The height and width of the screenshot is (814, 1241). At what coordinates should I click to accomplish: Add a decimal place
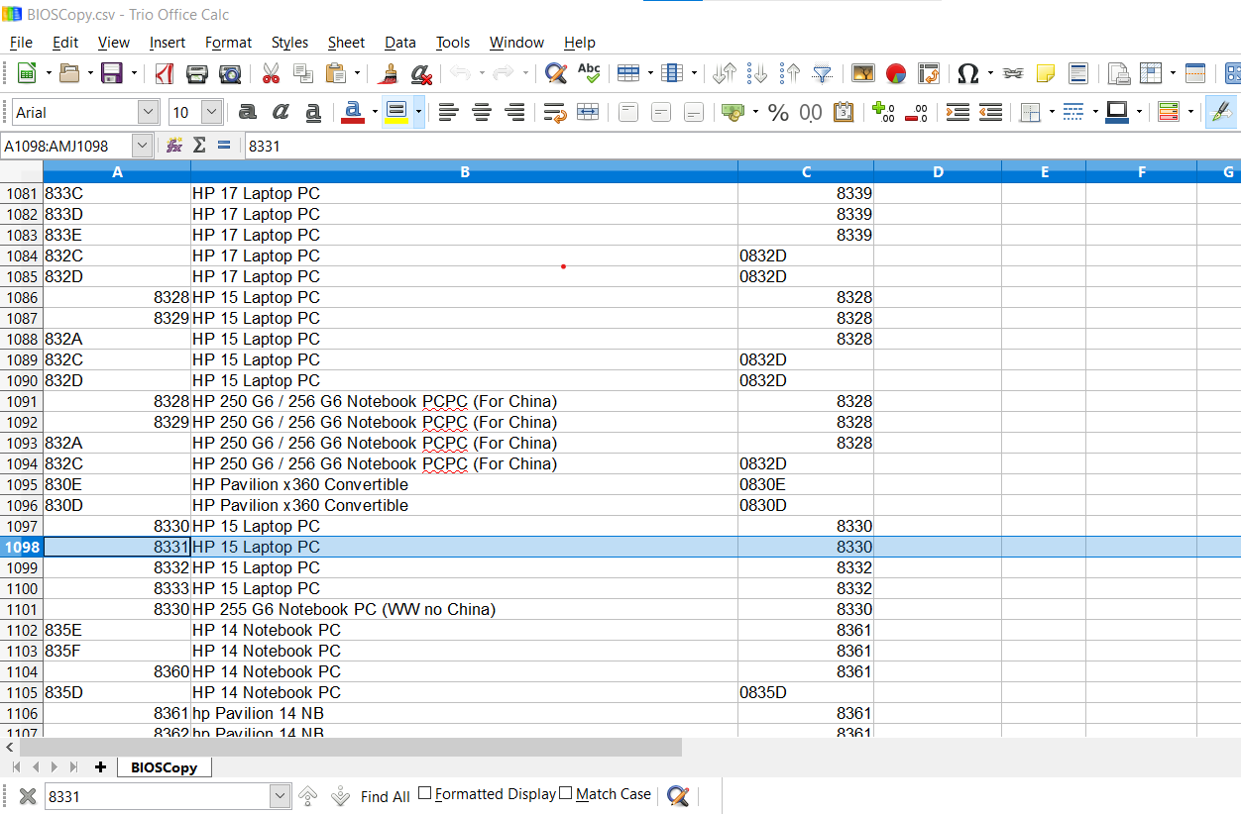pos(883,113)
